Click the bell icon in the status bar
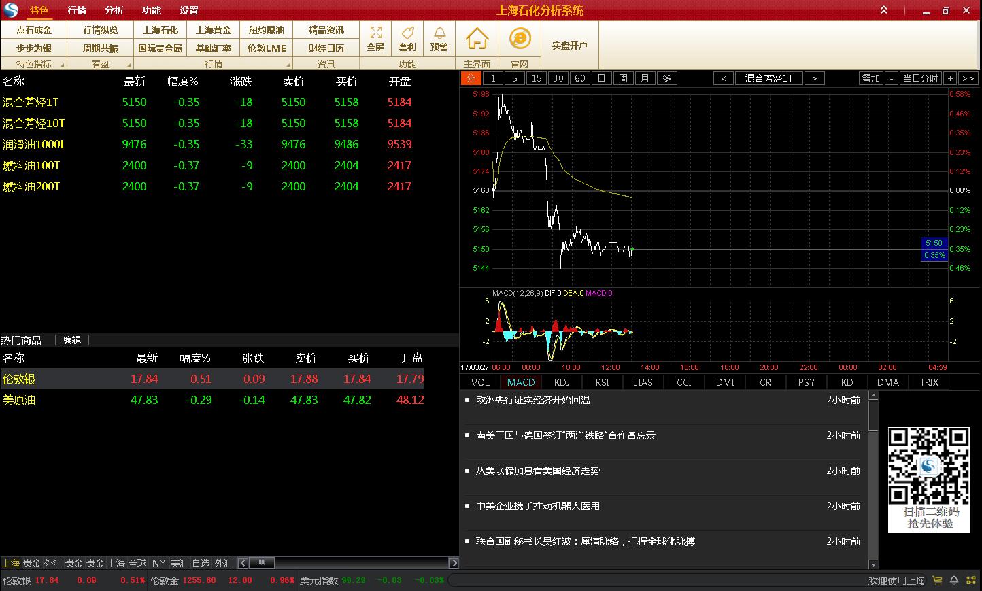982x591 pixels. pyautogui.click(x=954, y=580)
